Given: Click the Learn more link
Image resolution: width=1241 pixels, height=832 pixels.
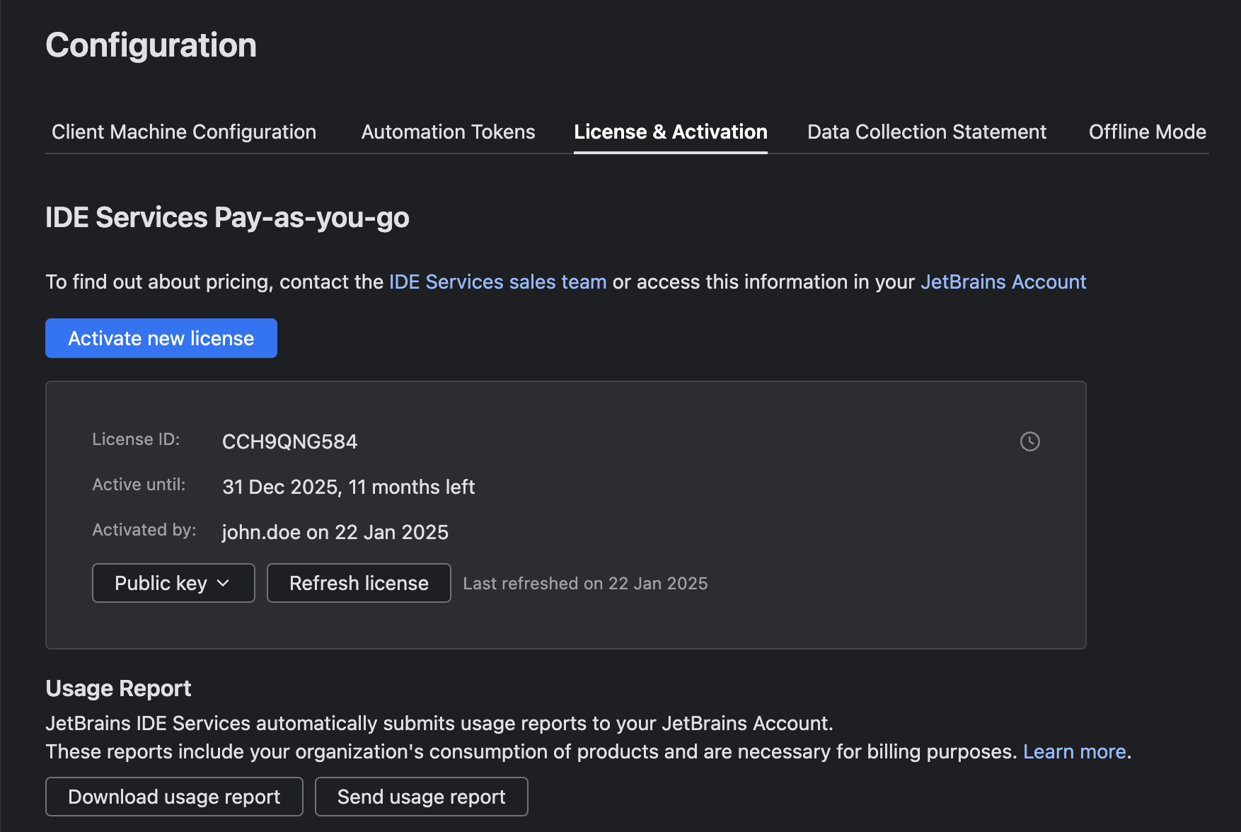Looking at the screenshot, I should [x=1074, y=751].
